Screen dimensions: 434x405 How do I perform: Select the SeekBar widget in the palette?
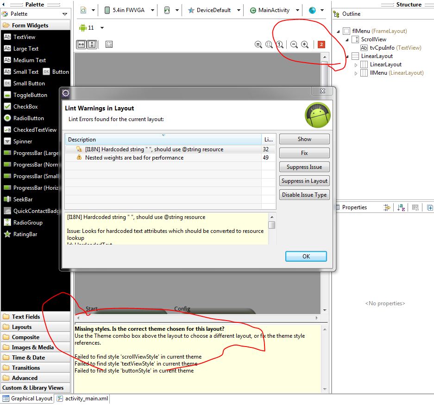pos(22,199)
